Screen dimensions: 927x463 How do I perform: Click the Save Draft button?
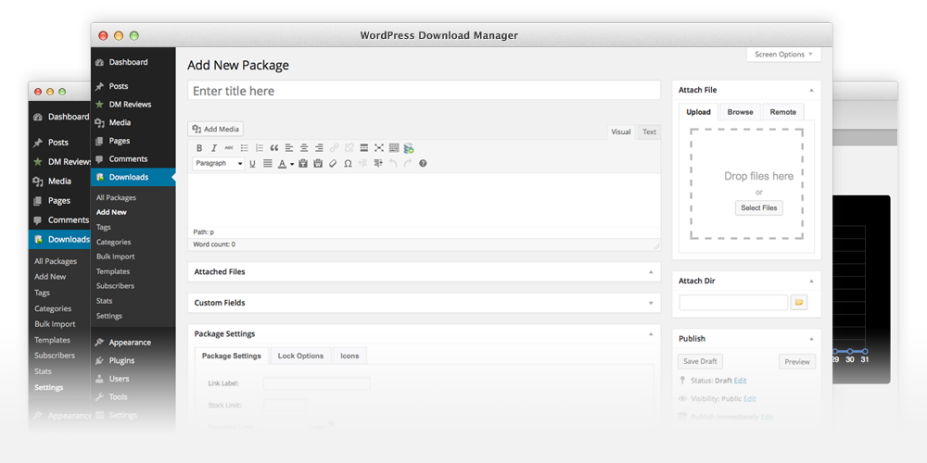(700, 362)
